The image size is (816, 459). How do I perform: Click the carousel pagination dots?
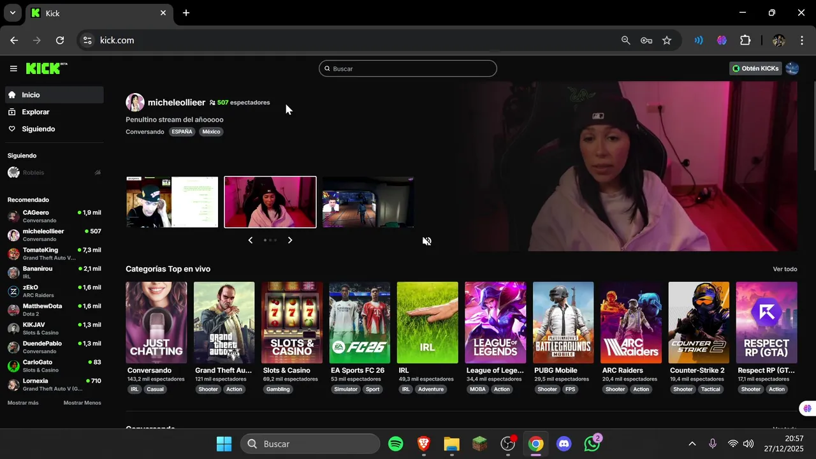click(x=270, y=240)
